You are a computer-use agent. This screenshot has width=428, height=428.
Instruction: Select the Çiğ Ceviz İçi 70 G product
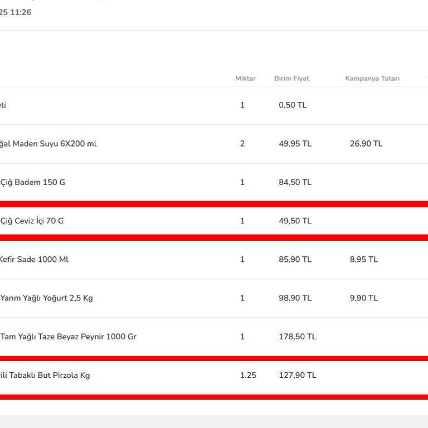[32, 221]
